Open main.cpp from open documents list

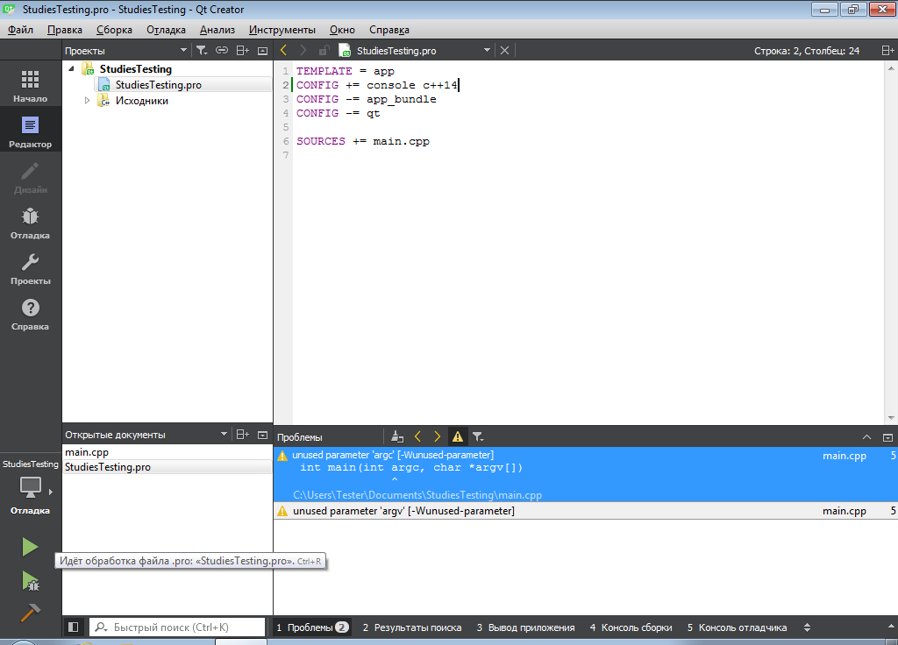(x=86, y=452)
